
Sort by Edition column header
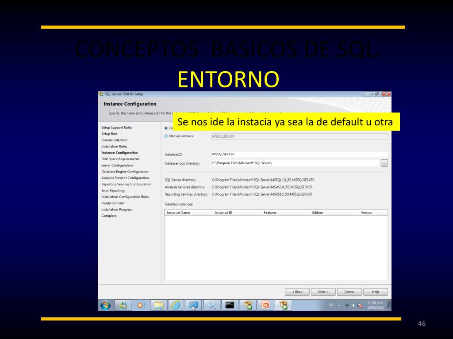click(x=334, y=212)
